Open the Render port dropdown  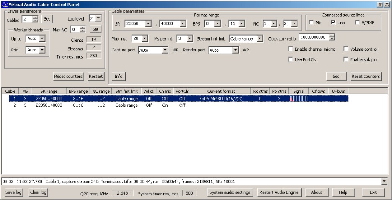click(x=235, y=50)
